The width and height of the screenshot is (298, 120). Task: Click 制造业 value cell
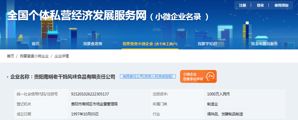point(245,104)
